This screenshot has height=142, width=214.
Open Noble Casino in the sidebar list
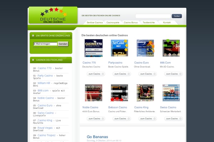(46, 98)
